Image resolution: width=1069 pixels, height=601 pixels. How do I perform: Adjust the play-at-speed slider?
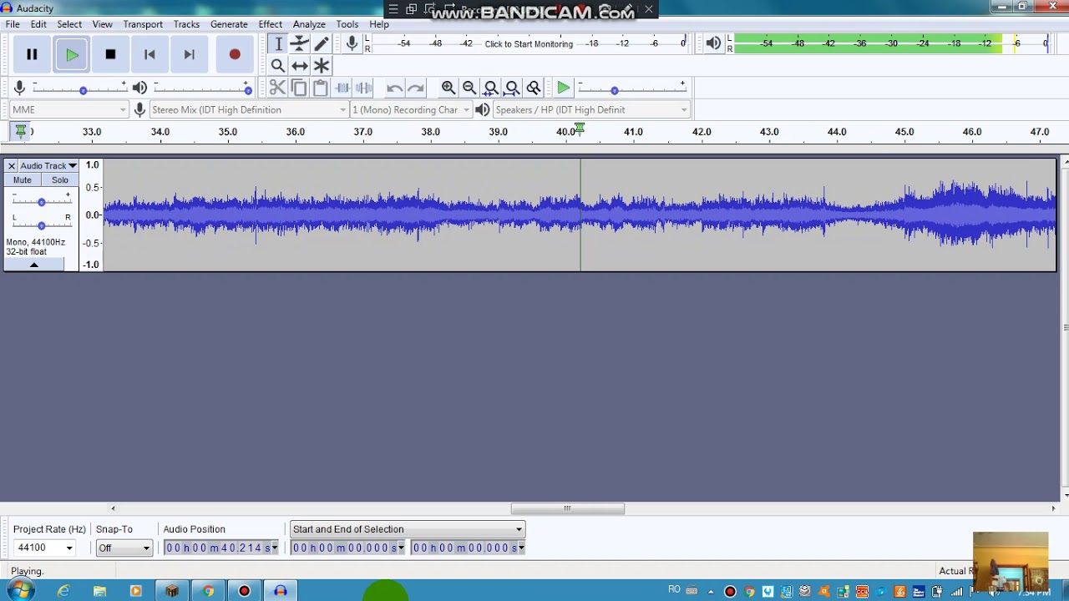(x=631, y=88)
